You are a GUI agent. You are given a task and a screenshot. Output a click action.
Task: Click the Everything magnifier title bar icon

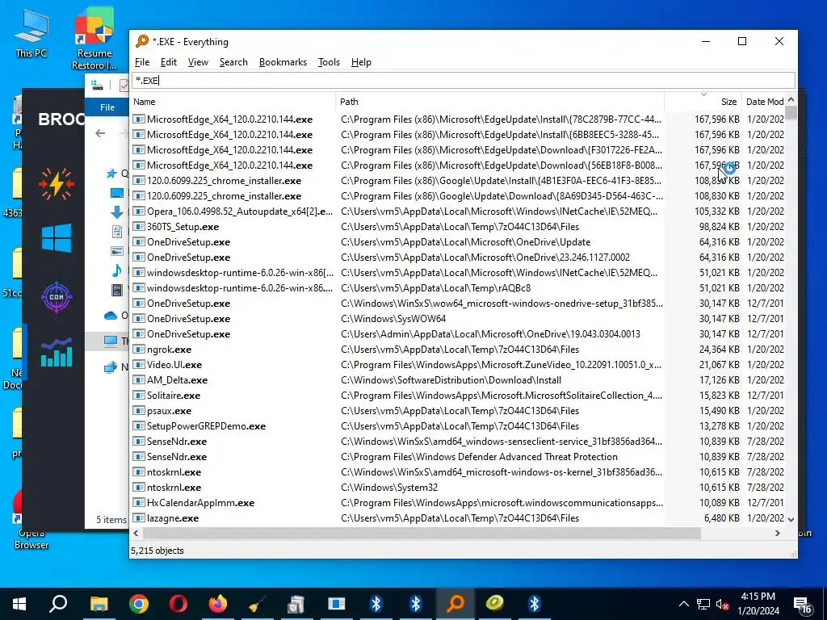[142, 41]
